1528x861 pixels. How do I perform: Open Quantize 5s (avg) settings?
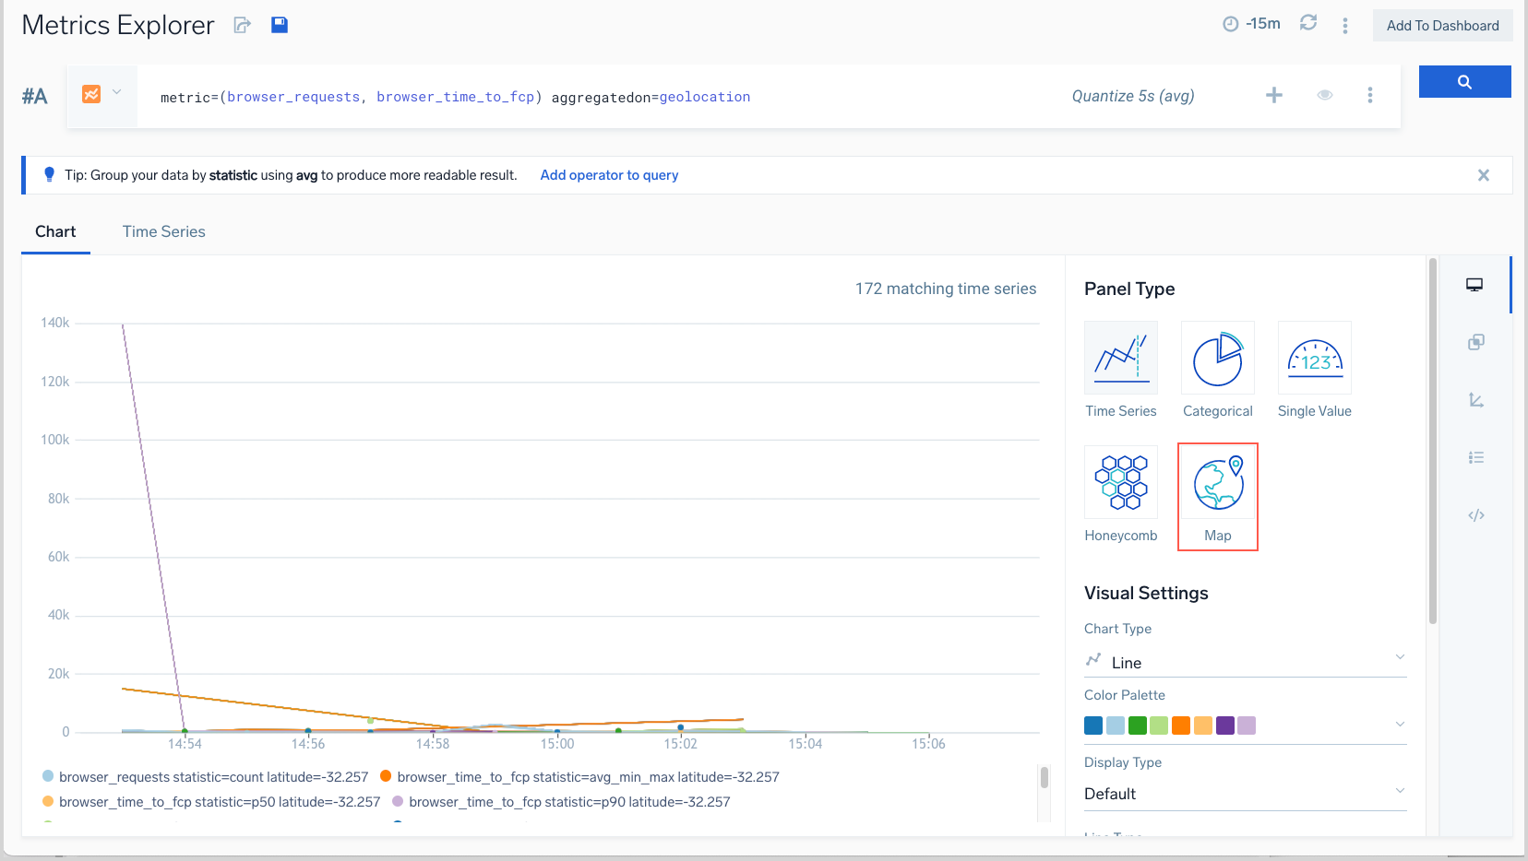[1133, 96]
